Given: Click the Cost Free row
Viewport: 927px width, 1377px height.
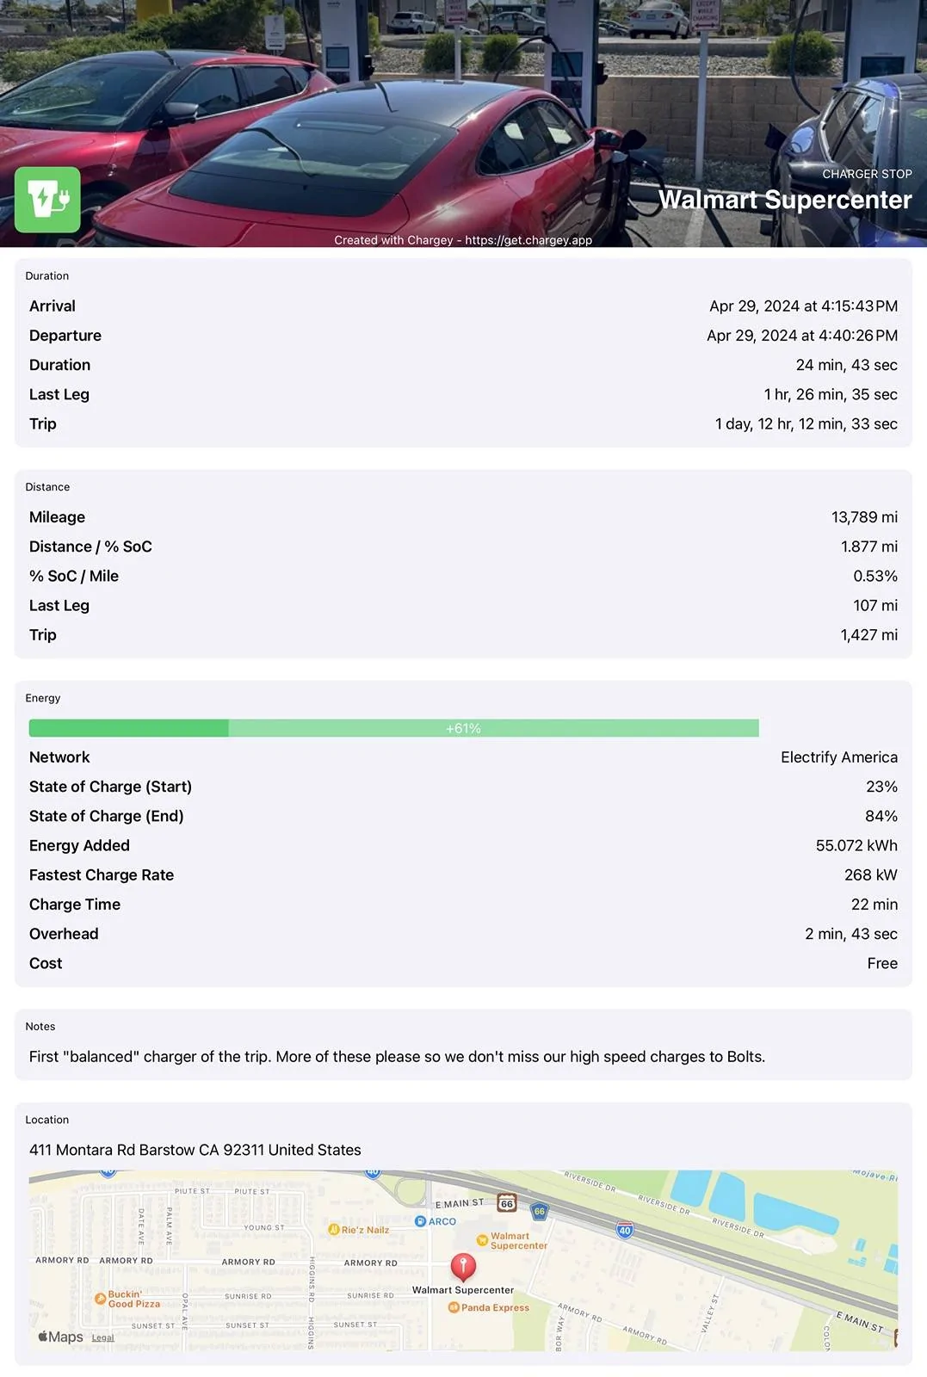Looking at the screenshot, I should 463,963.
